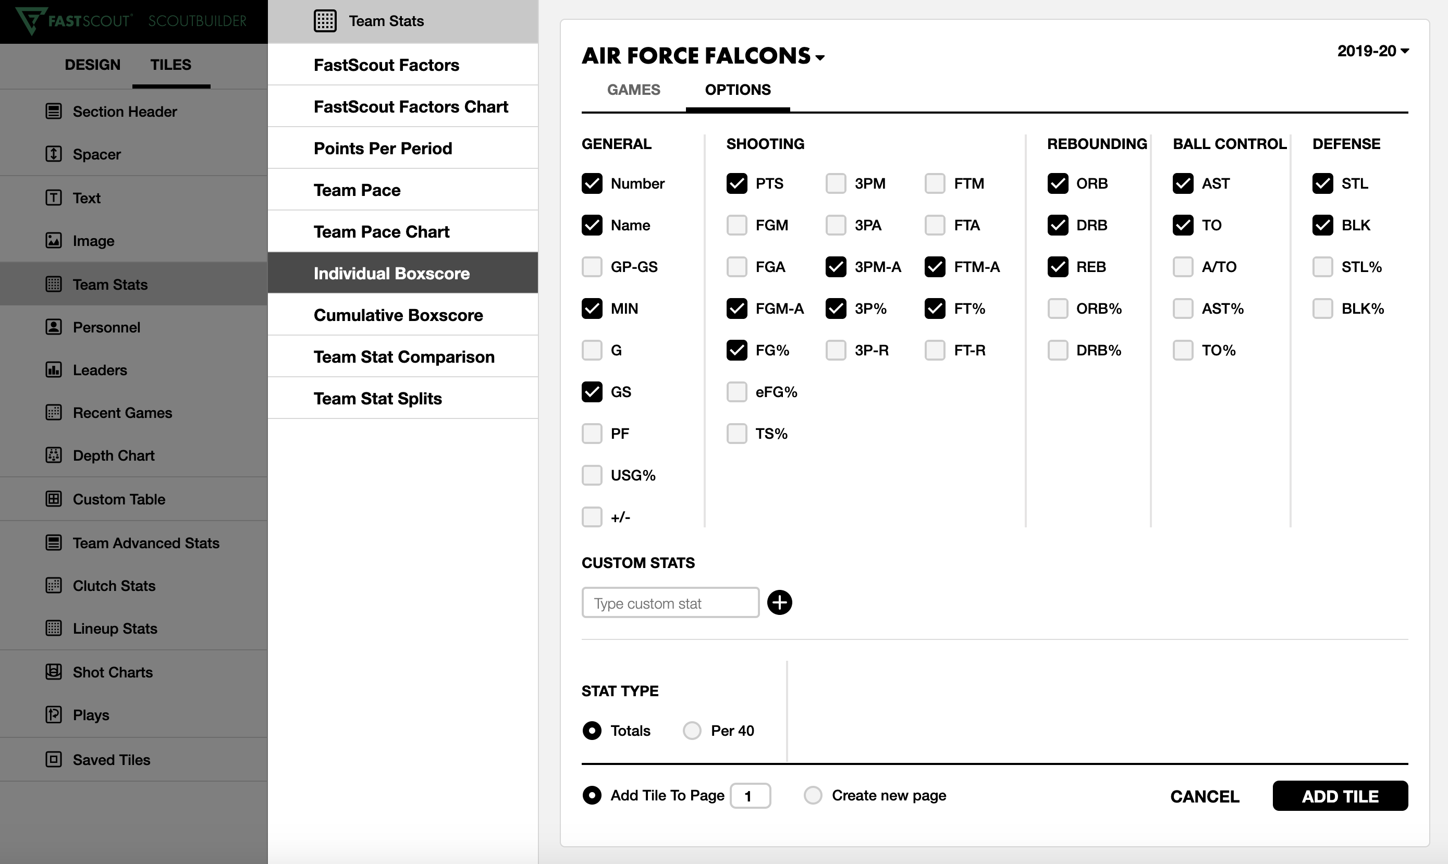1448x864 pixels.
Task: Add custom stat with plus icon
Action: tap(780, 602)
